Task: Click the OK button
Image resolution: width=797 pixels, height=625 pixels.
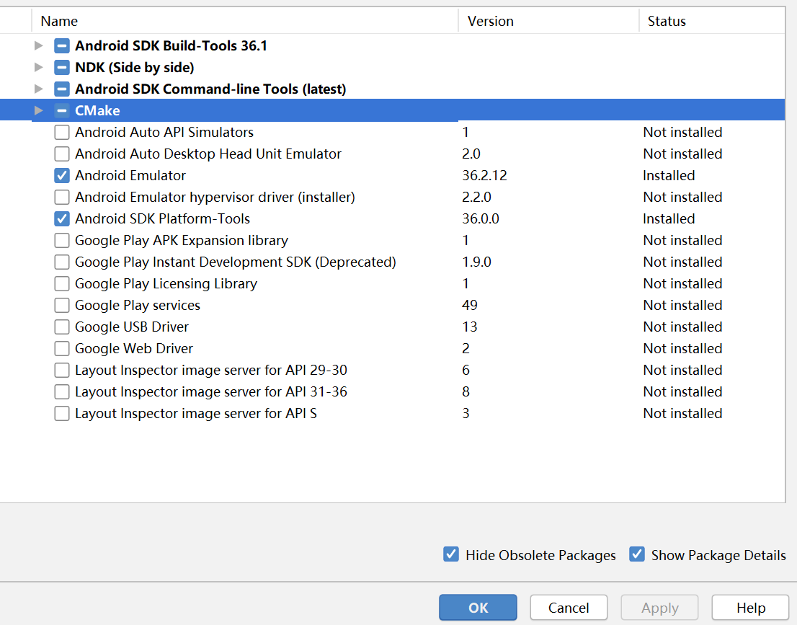Action: pyautogui.click(x=478, y=607)
